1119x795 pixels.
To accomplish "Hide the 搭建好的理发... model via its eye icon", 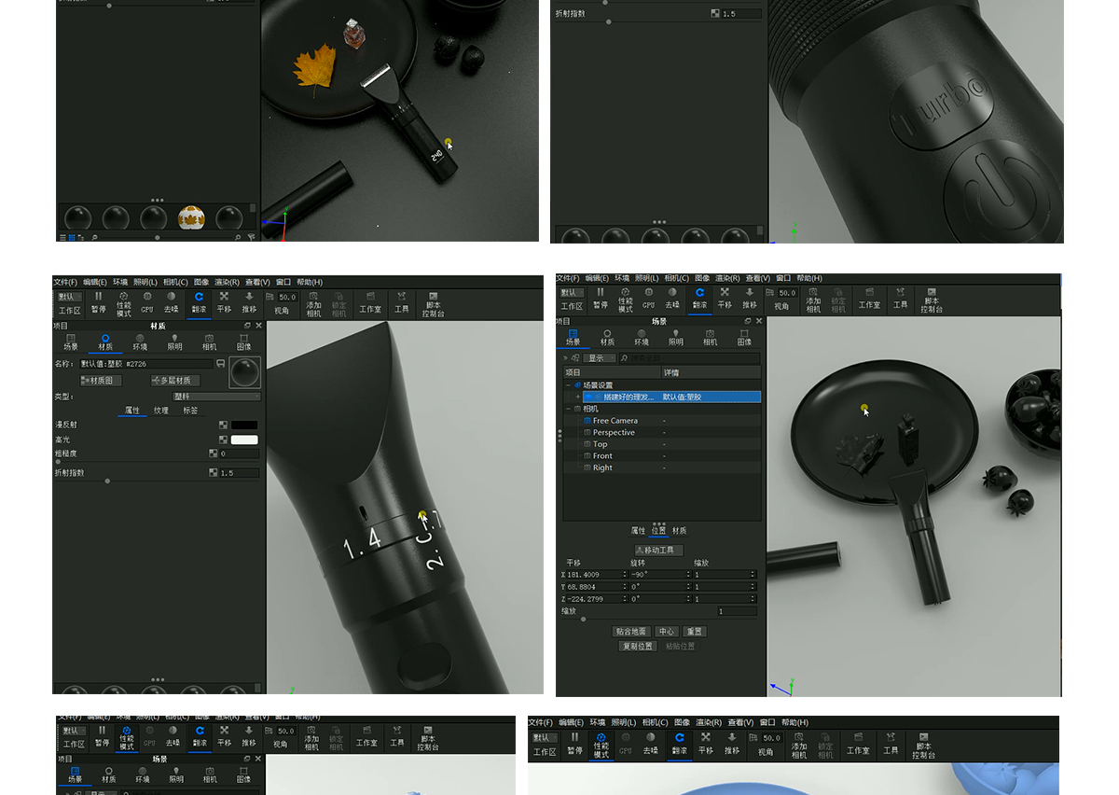I will click(588, 397).
